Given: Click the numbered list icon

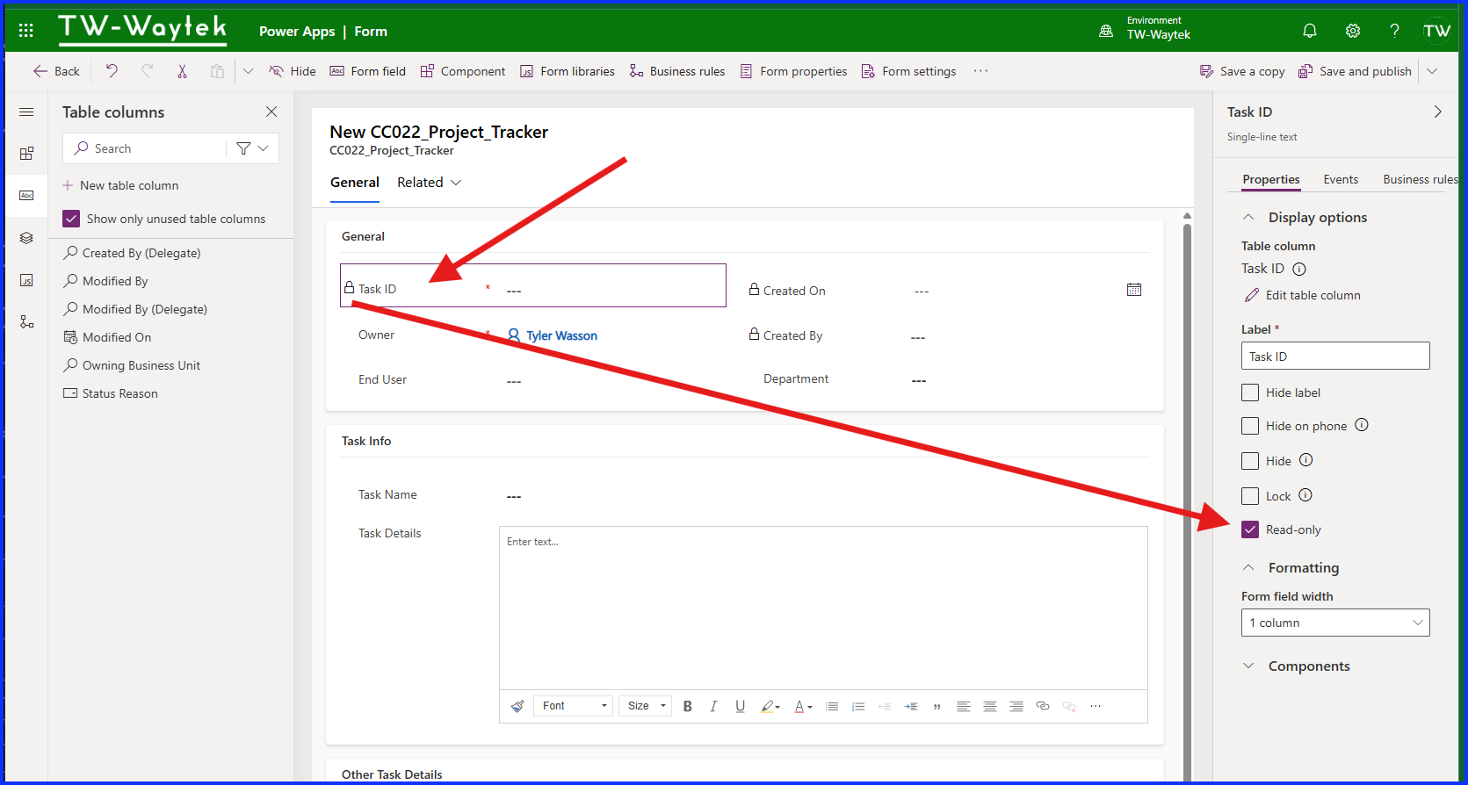Looking at the screenshot, I should tap(858, 706).
